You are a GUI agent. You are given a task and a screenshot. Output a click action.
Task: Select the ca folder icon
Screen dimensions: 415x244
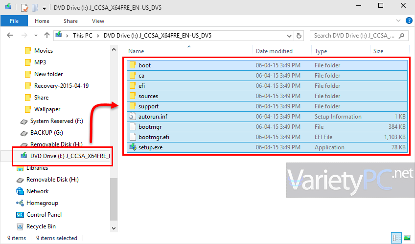133,76
